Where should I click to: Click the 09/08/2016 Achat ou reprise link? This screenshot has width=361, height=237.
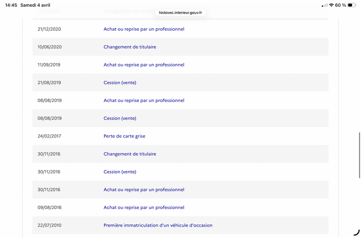[x=143, y=208]
